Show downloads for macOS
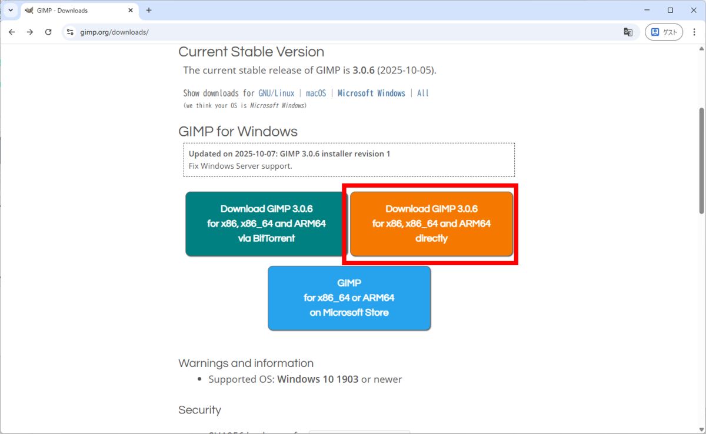This screenshot has width=706, height=434. tap(316, 94)
